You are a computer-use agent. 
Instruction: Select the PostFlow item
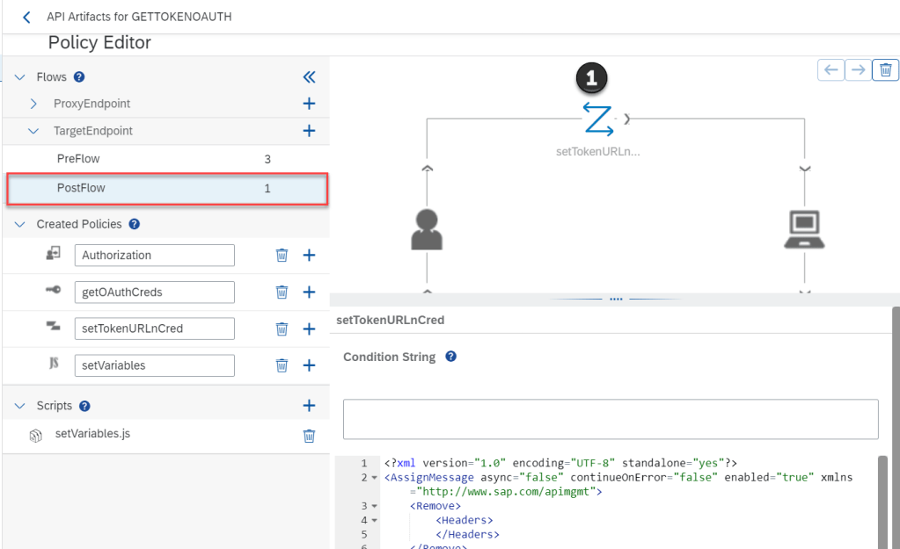click(81, 188)
